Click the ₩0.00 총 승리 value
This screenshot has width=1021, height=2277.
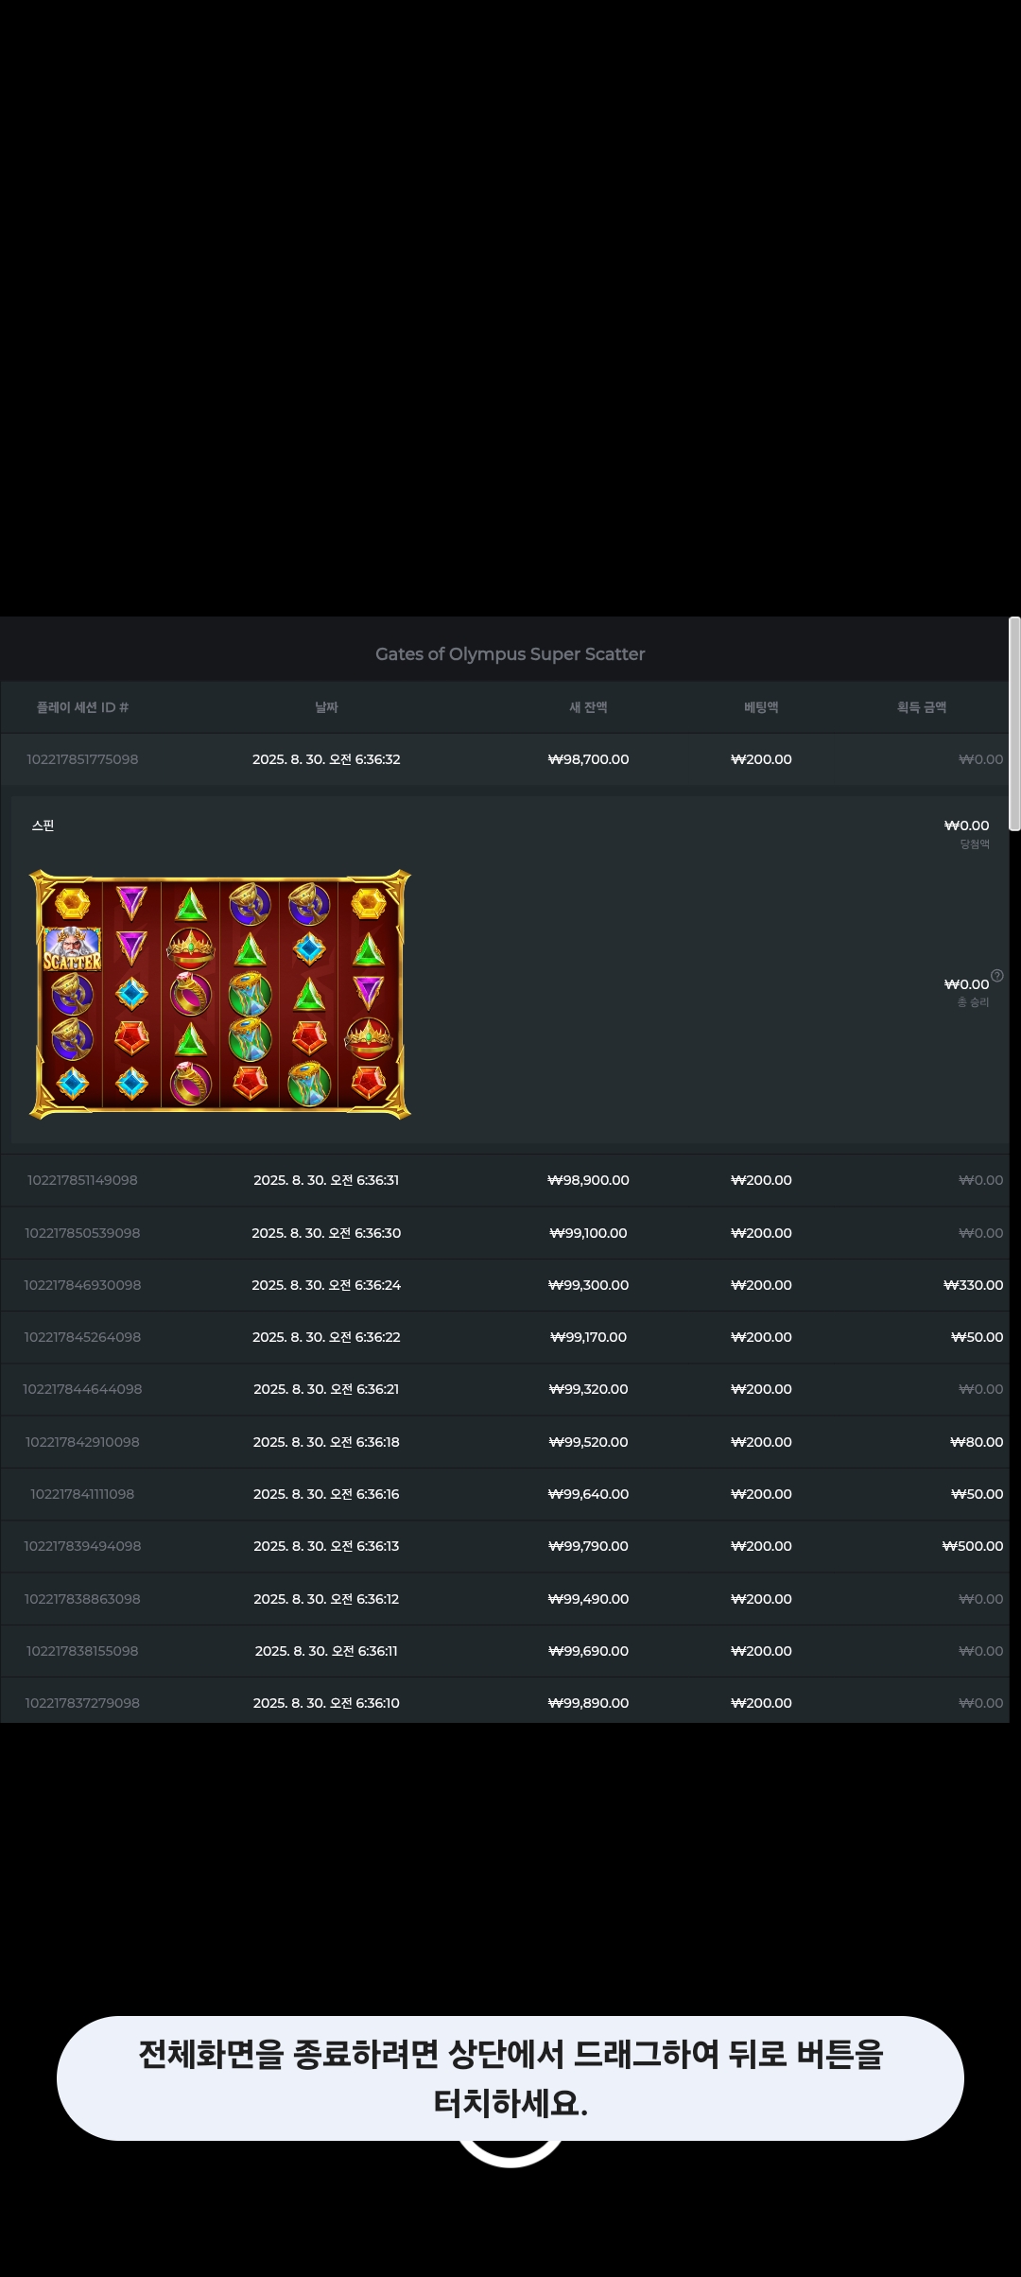pyautogui.click(x=966, y=984)
